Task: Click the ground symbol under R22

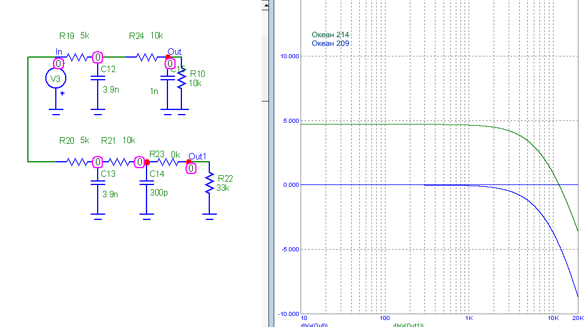Action: tap(209, 216)
